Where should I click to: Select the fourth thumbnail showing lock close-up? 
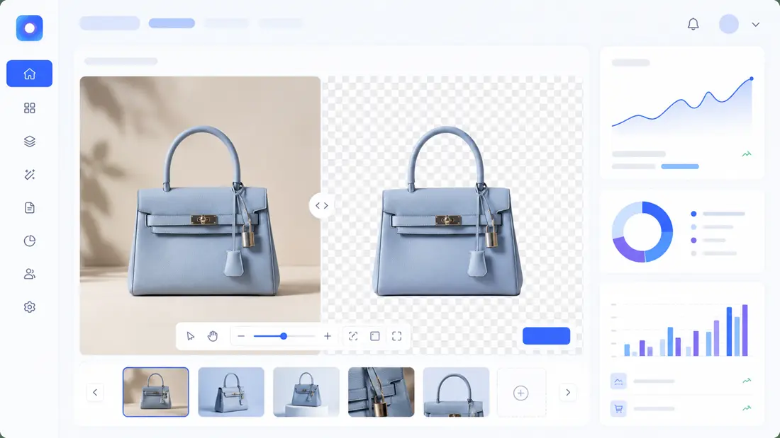[381, 392]
